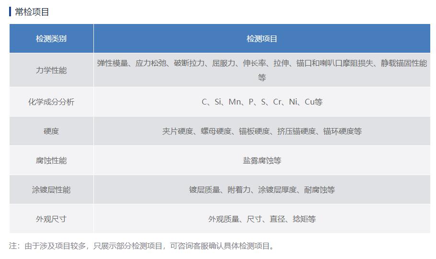The image size is (436, 259).
Task: Click the 腐蚀性能 category cell
Action: [x=51, y=160]
